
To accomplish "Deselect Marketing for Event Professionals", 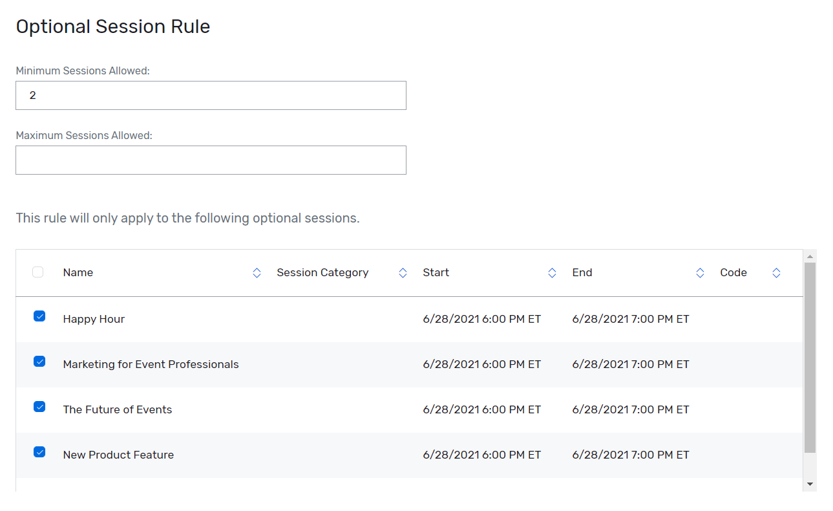I will coord(39,362).
